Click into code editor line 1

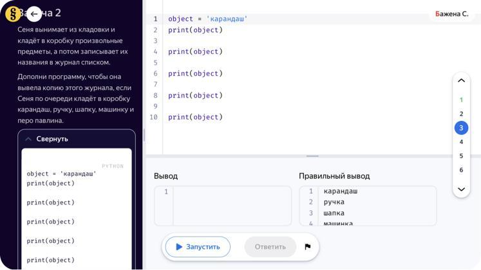290,19
